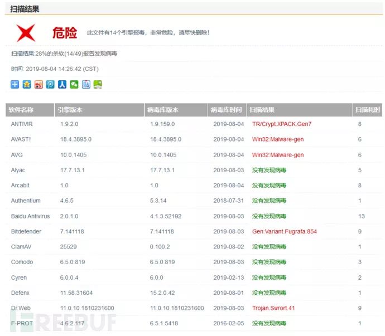Click Baidu Antivirus scan time 13
385x336 pixels.
pos(362,216)
